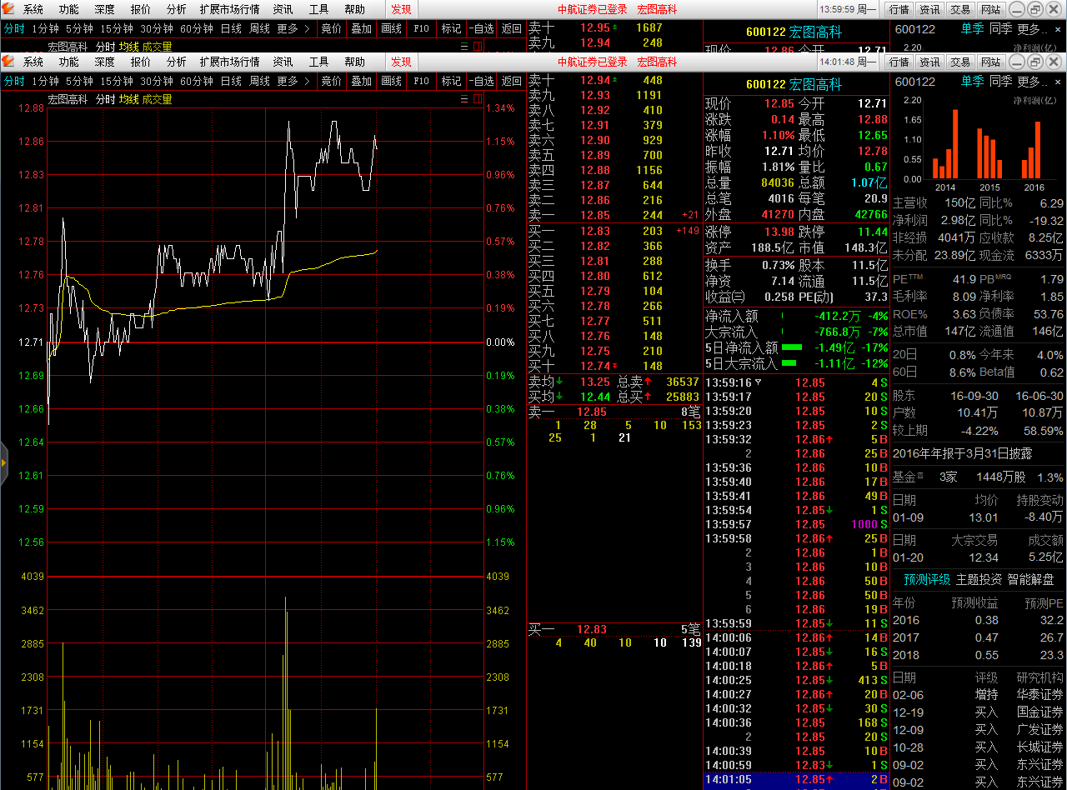Click 返回 in the front window toolbar

tap(511, 81)
